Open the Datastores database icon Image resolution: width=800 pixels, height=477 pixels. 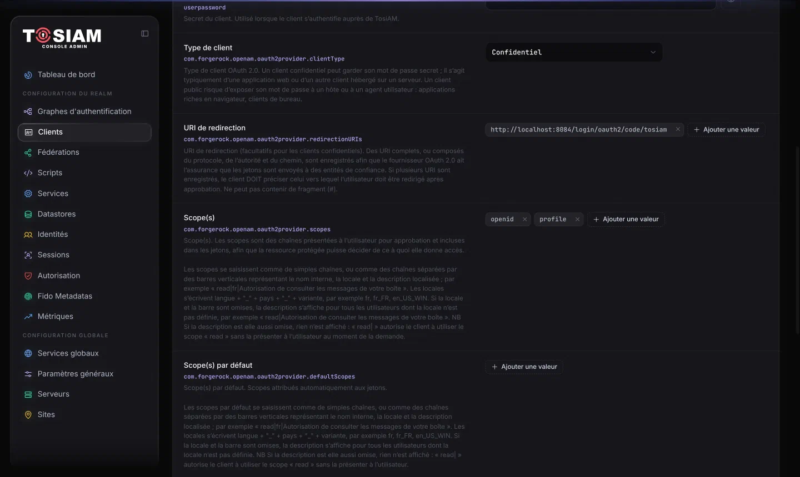tap(28, 214)
